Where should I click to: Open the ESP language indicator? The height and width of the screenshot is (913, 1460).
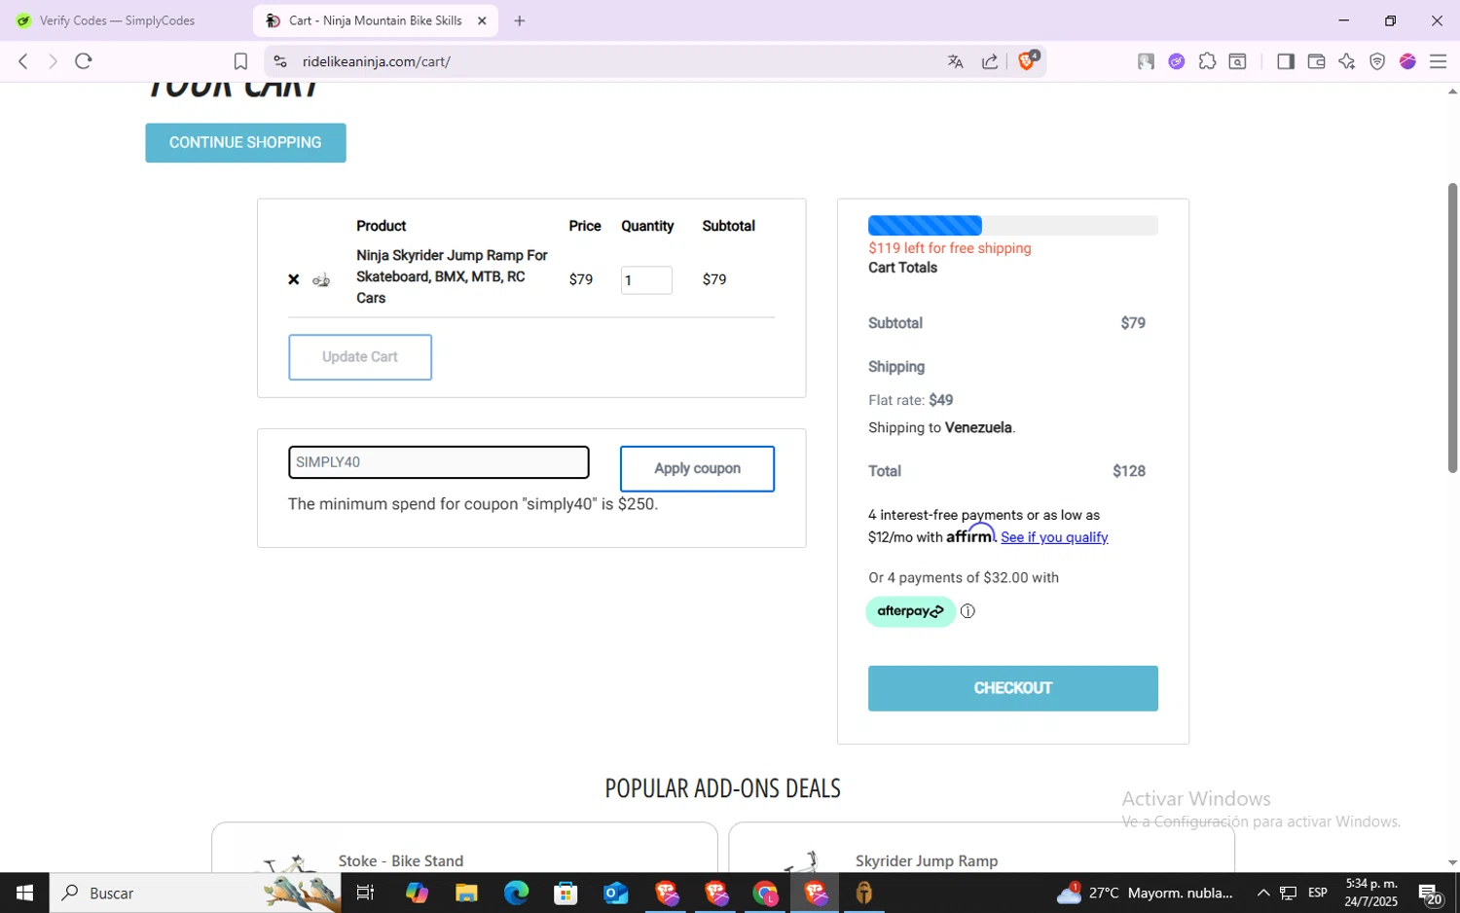click(x=1318, y=893)
